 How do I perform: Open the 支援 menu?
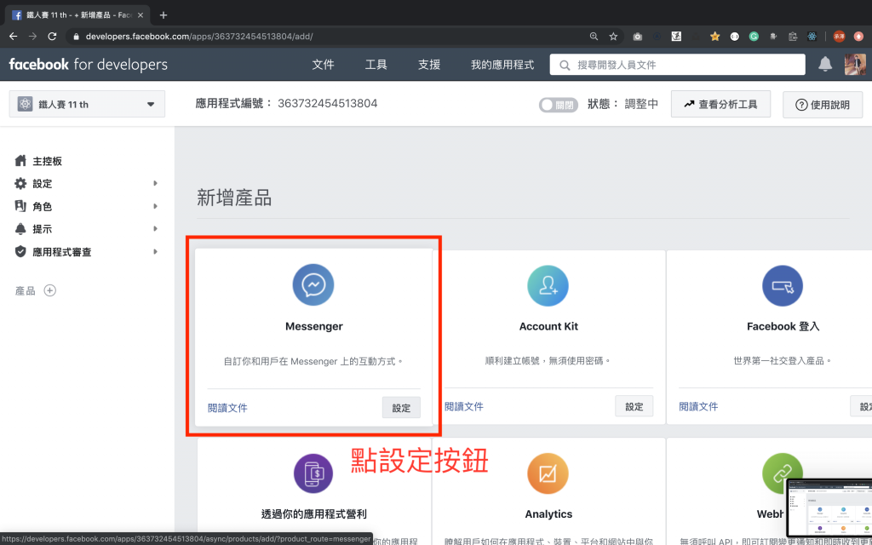(x=429, y=65)
